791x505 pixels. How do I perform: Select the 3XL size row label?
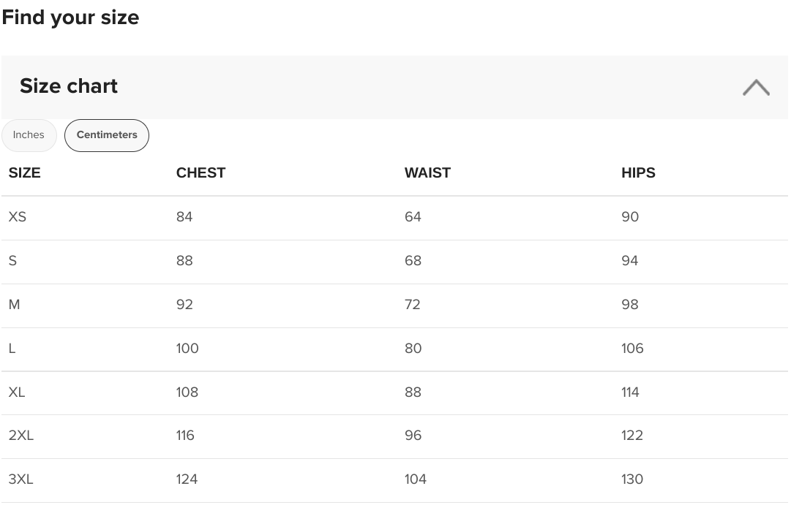coord(20,479)
